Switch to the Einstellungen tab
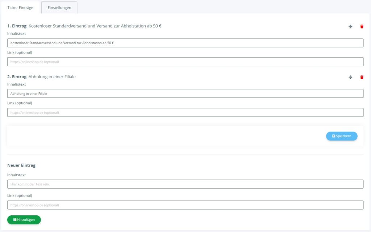Image resolution: width=371 pixels, height=232 pixels. pos(59,7)
